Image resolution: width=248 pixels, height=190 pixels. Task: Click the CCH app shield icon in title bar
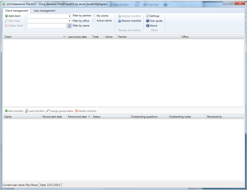[x=4, y=4]
